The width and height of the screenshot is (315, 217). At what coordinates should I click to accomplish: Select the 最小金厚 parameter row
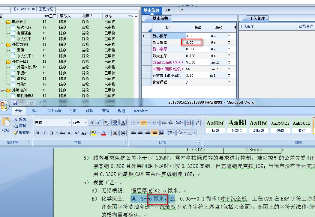pyautogui.click(x=189, y=49)
